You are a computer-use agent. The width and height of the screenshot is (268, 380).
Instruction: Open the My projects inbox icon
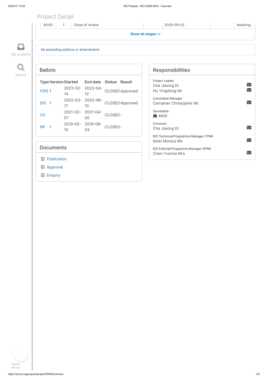tap(21, 47)
